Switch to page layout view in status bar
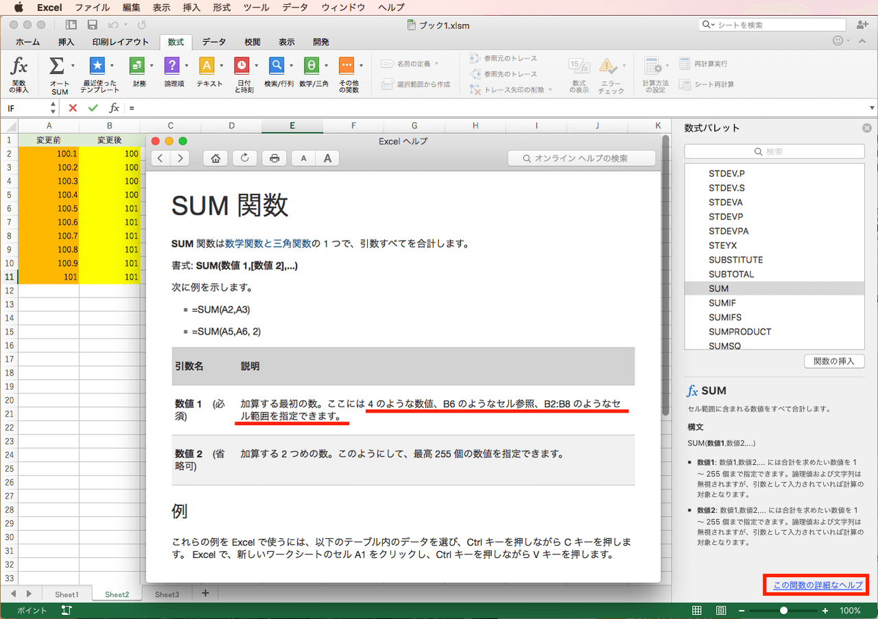878x619 pixels. click(x=721, y=610)
